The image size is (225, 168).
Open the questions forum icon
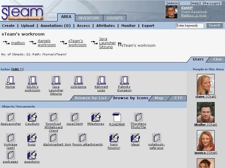coord(32,155)
